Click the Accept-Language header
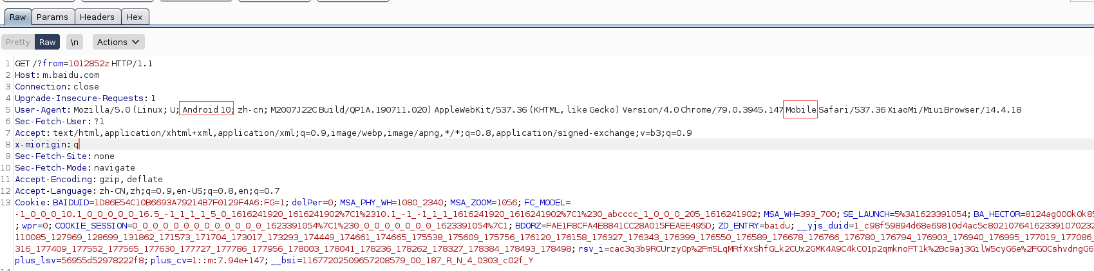Image resolution: width=1094 pixels, height=271 pixels. (147, 191)
